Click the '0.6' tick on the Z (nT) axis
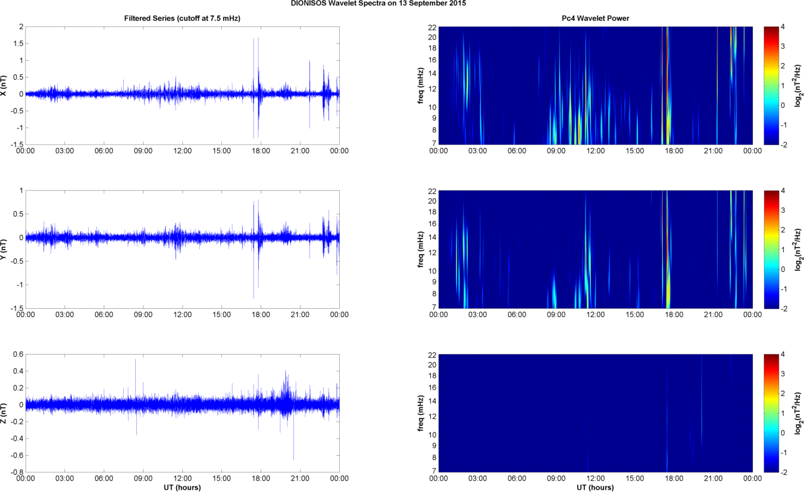The image size is (804, 492). 17,354
